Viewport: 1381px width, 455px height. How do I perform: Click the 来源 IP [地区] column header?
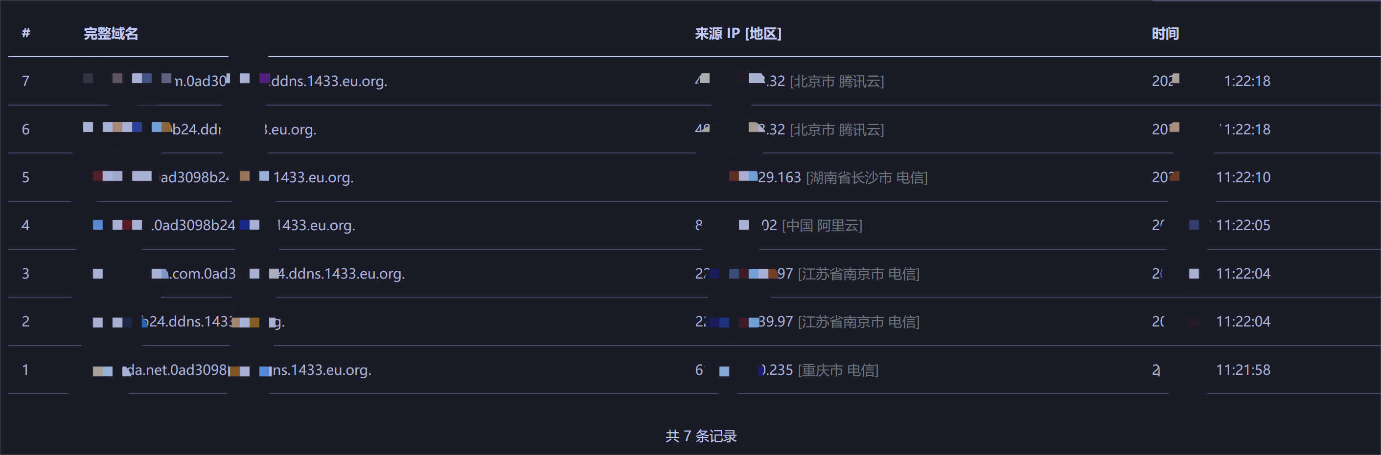point(737,34)
